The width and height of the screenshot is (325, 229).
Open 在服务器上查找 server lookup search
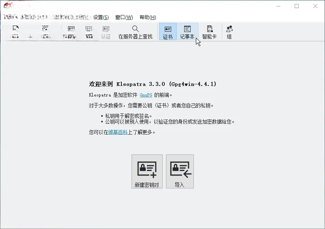tap(135, 32)
